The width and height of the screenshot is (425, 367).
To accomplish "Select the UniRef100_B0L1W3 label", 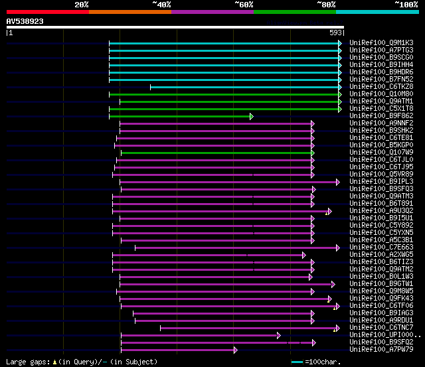I will [381, 277].
